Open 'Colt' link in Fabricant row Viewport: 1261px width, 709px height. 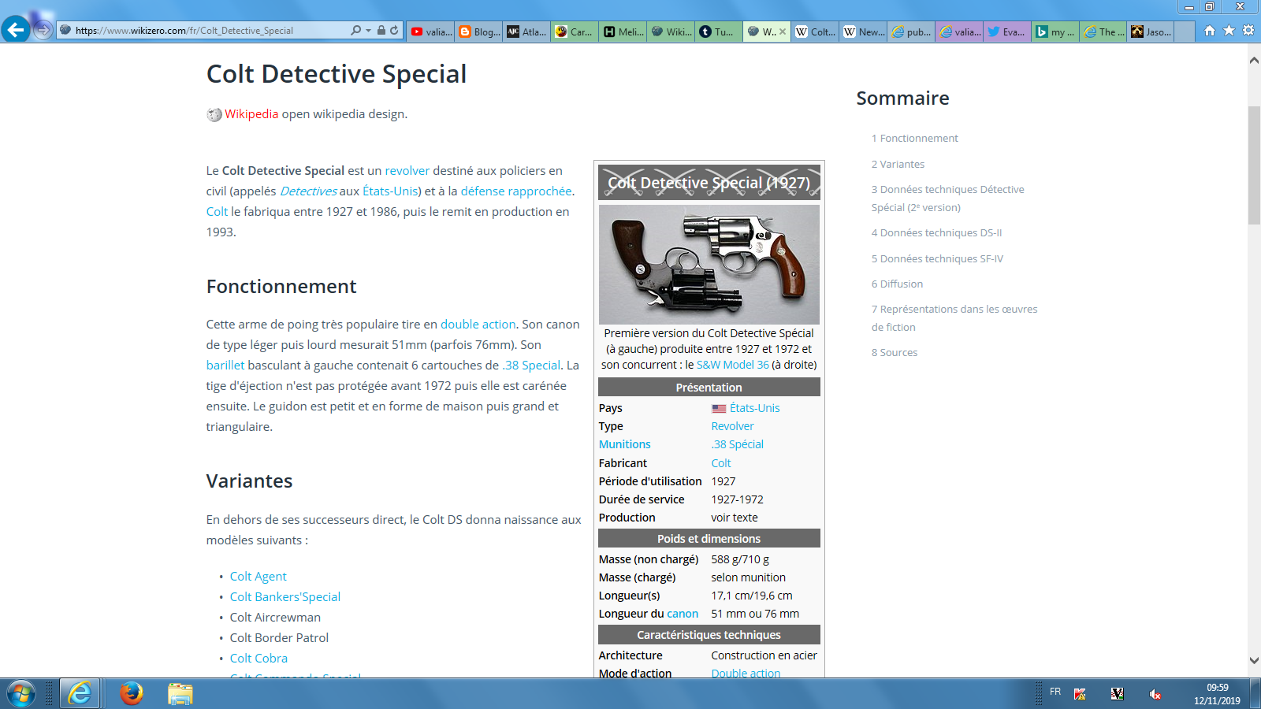click(x=721, y=463)
